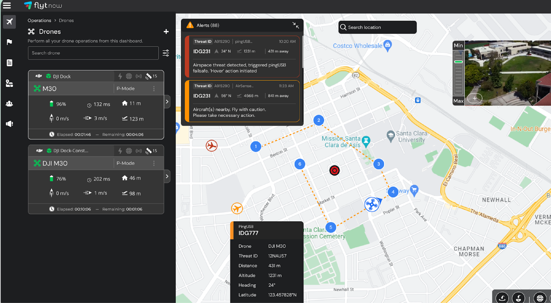This screenshot has height=303, width=551.
Task: Click the M30 drone name
Action: point(49,89)
